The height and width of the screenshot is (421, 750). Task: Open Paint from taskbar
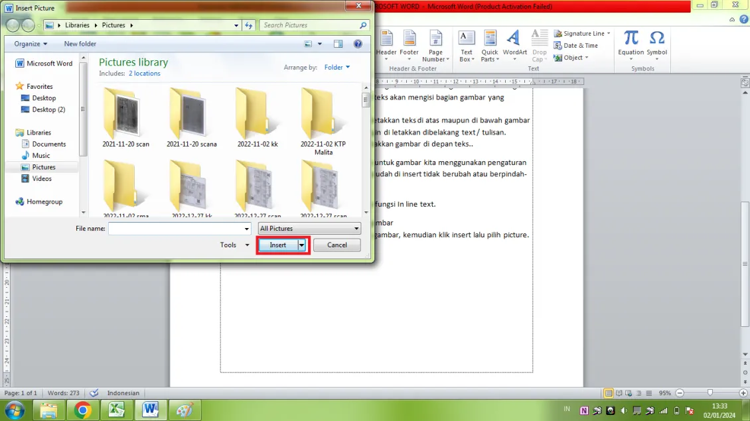[x=184, y=410]
